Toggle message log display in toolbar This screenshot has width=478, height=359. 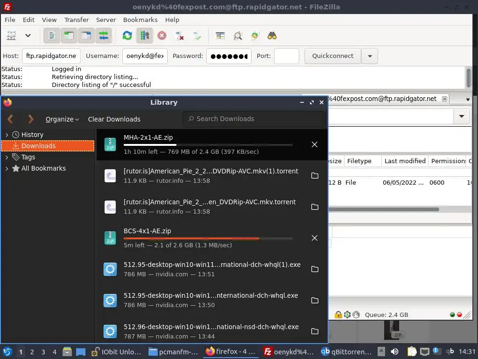52,36
